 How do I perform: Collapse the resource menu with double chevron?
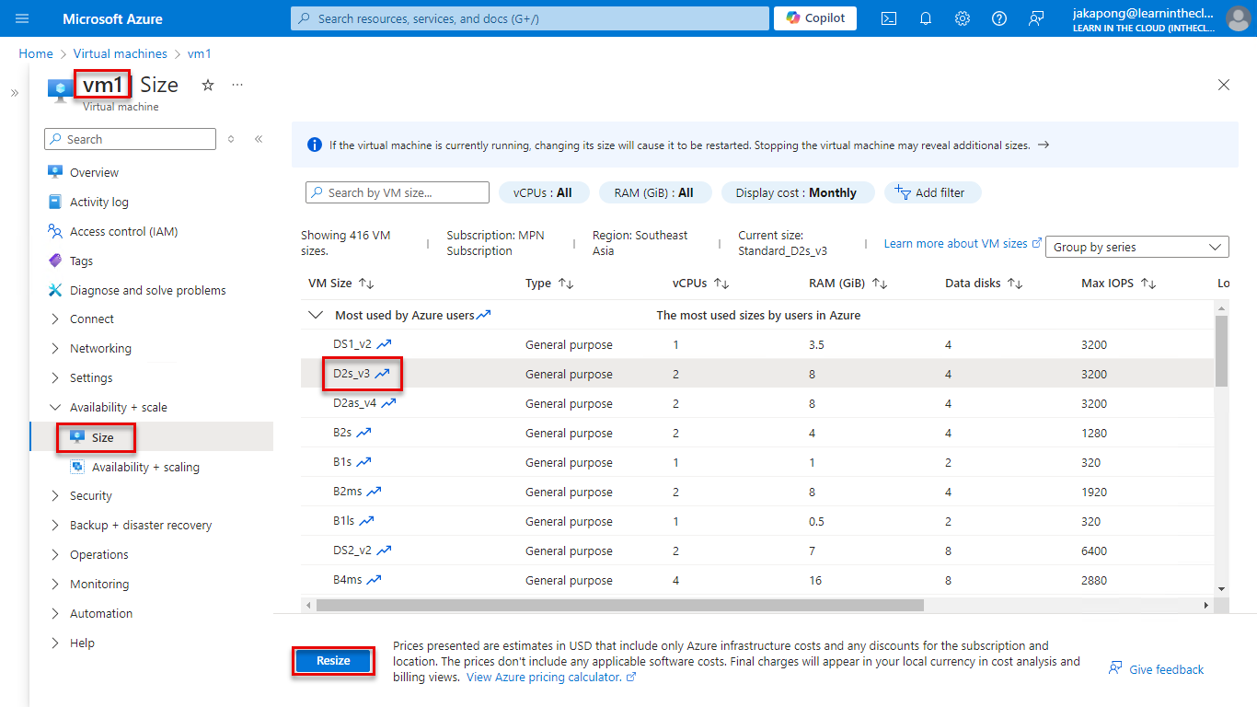259,139
